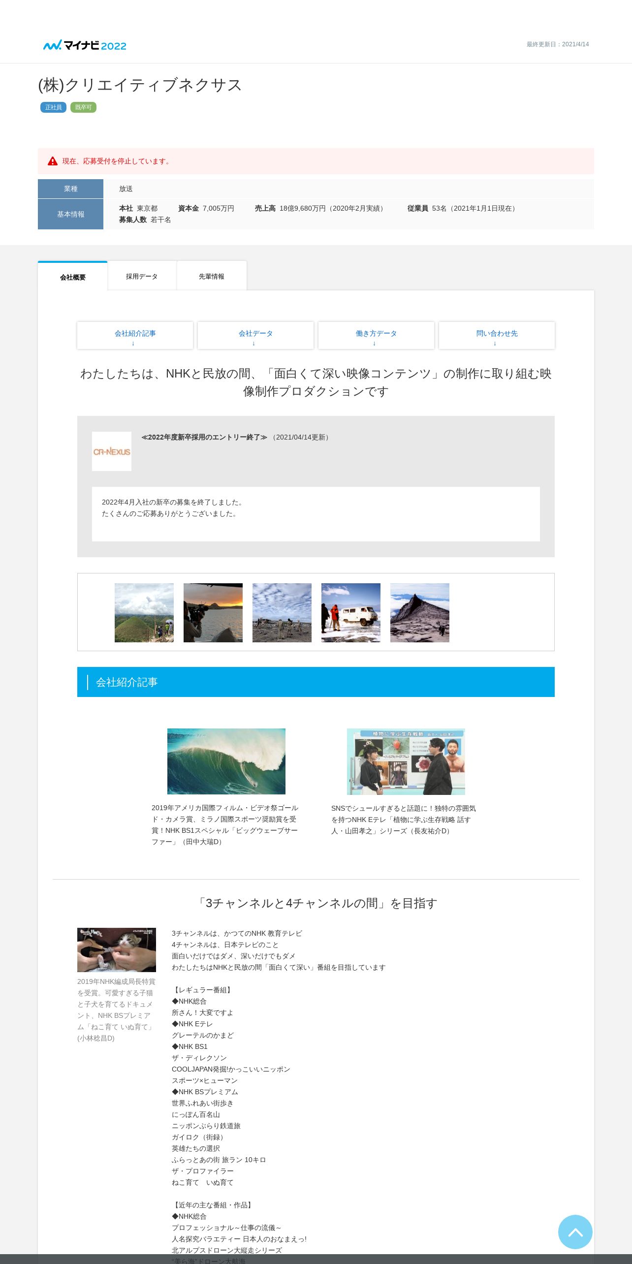Image resolution: width=632 pixels, height=1264 pixels.
Task: Click the 放送 industry value
Action: pyautogui.click(x=126, y=189)
